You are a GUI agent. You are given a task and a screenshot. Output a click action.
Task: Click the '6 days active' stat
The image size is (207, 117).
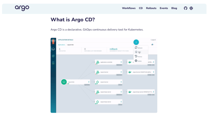tap(62, 50)
